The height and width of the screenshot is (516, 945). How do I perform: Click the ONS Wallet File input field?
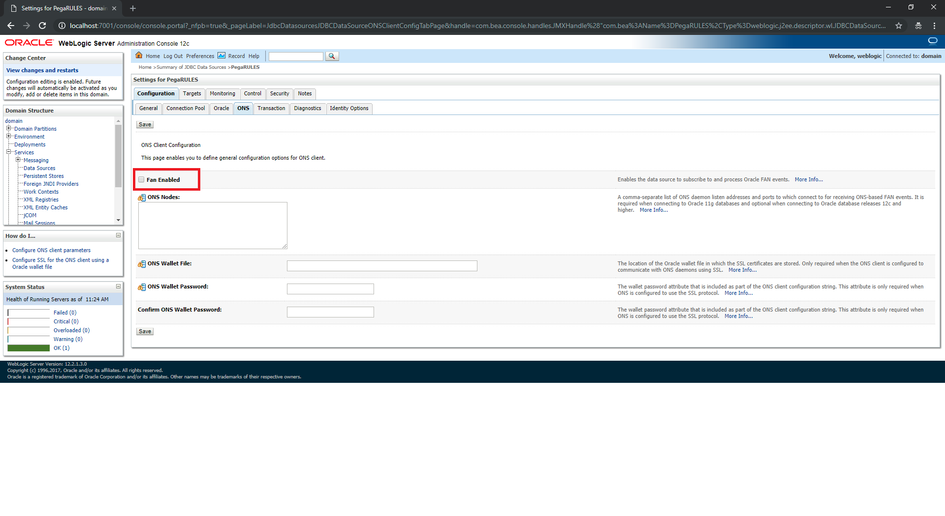click(382, 266)
